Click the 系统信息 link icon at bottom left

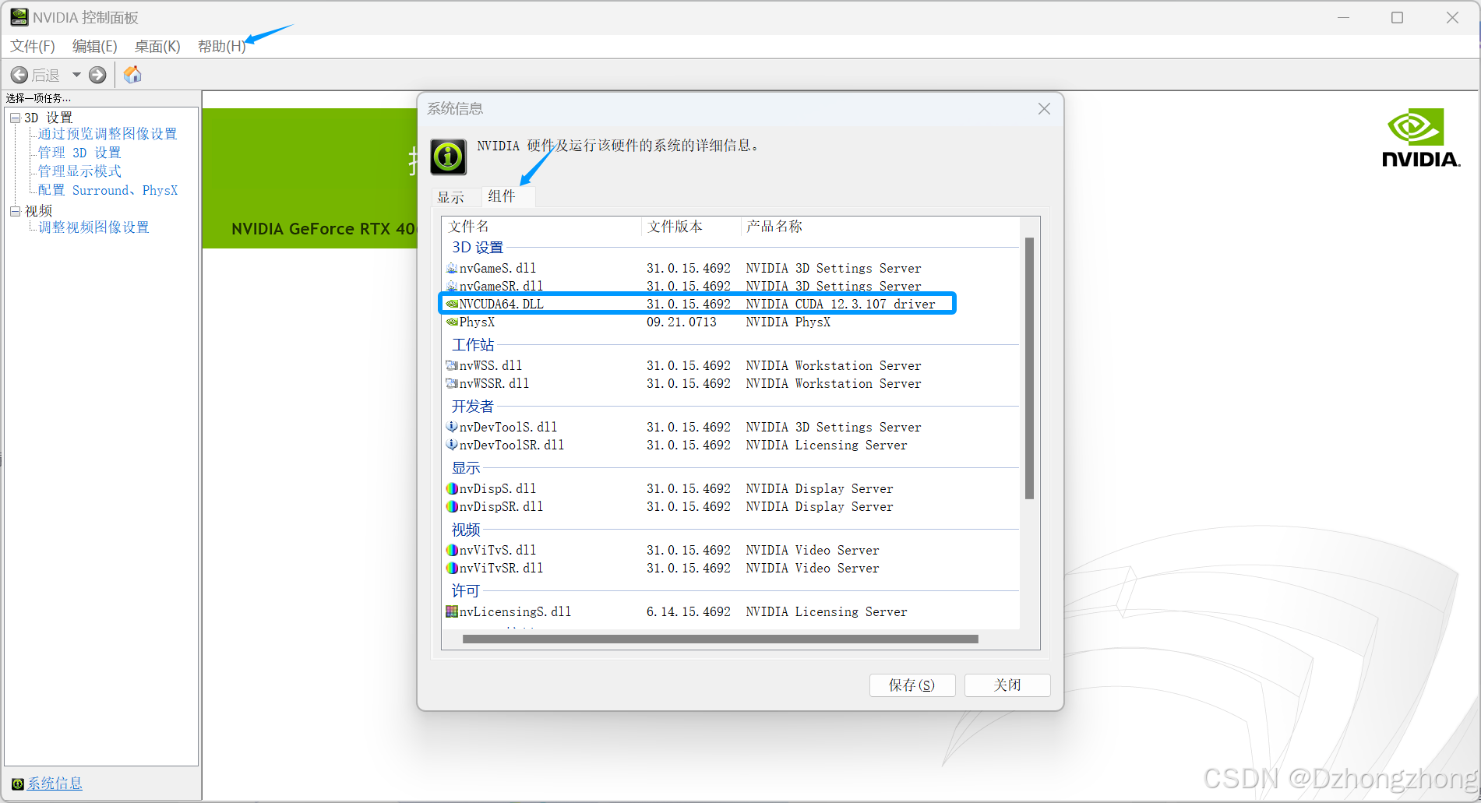pos(17,784)
